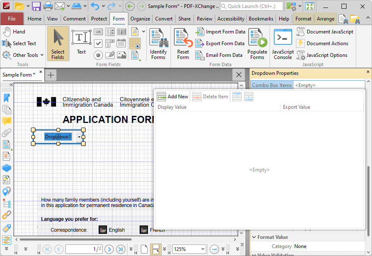The image size is (372, 256).
Task: Click Reset Form in the ribbon
Action: tap(183, 44)
